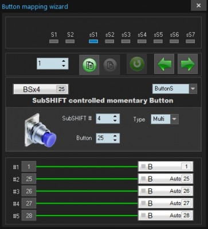This screenshot has height=229, width=208.
Task: Toggle the S1 shift indicator
Action: point(54,41)
